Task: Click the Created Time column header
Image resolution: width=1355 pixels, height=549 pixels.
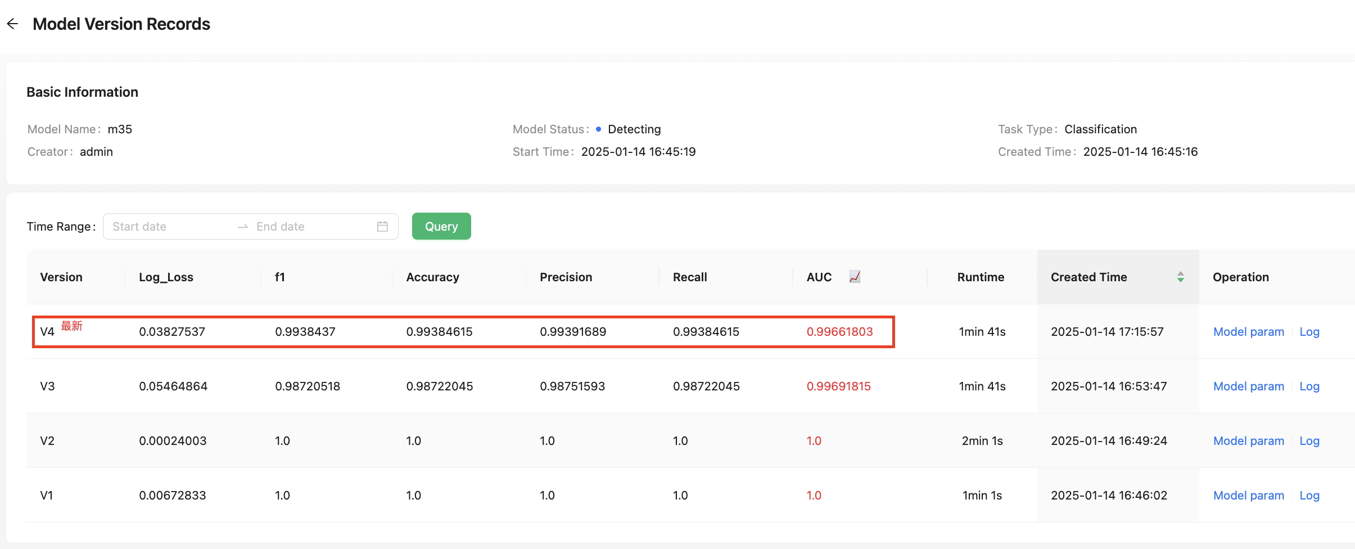Action: (x=1088, y=277)
